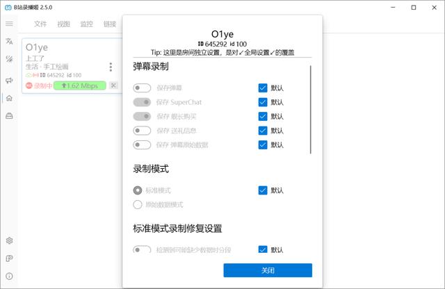
Task: Uncheck 默认 checkbox for 保存弹幕
Action: (263, 88)
